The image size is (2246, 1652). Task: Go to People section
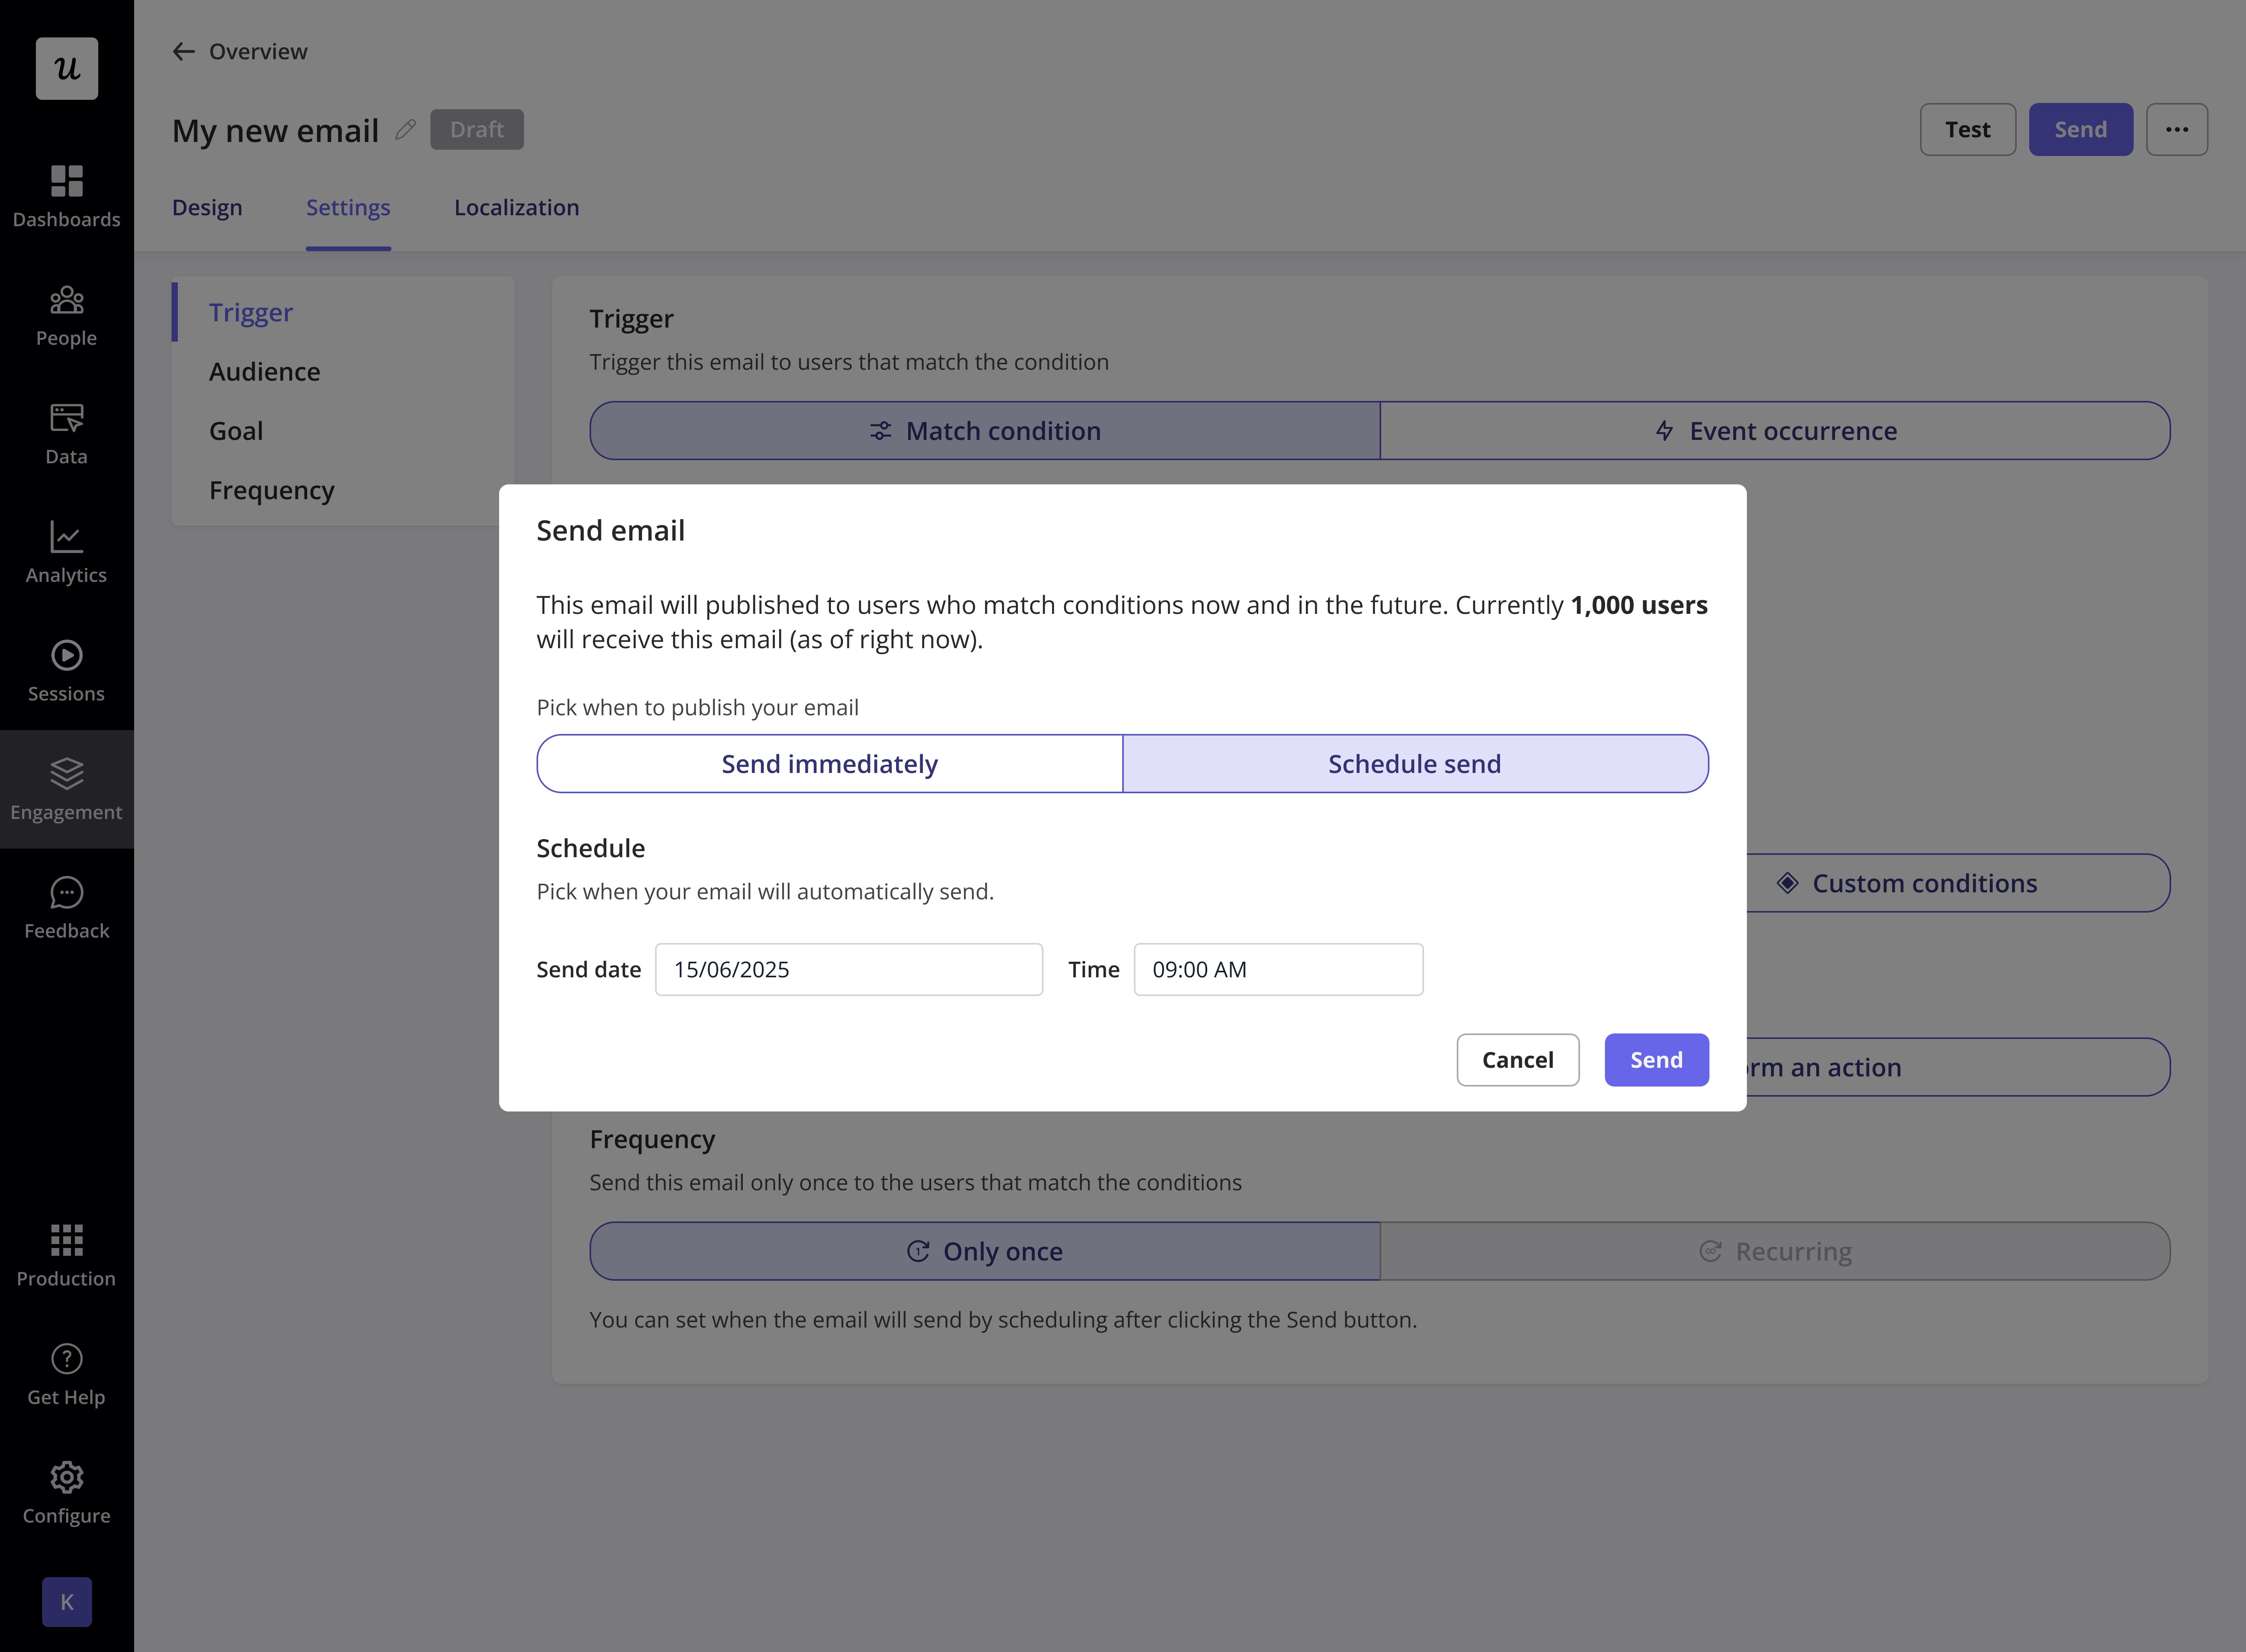(67, 316)
